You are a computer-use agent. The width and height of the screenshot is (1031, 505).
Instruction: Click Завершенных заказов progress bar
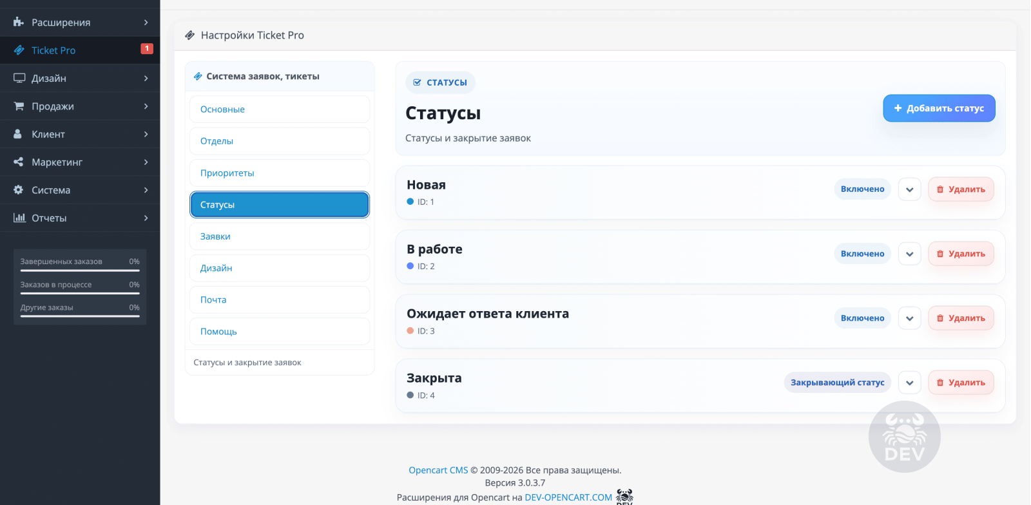[80, 271]
